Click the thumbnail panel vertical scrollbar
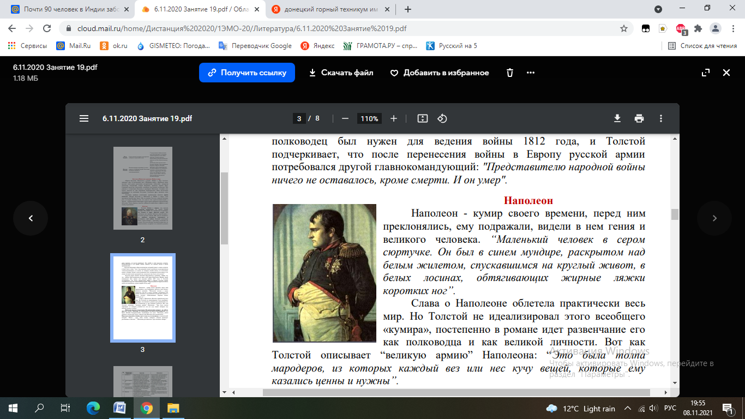Viewport: 745px width, 419px height. (224, 207)
